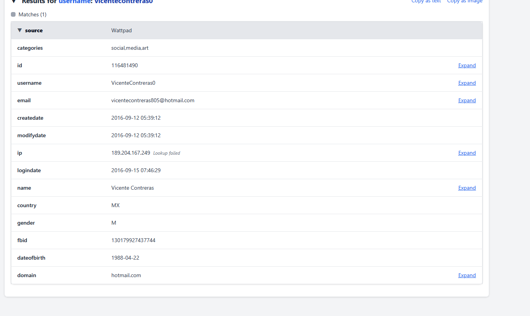Click Expand link in the id row

(467, 65)
